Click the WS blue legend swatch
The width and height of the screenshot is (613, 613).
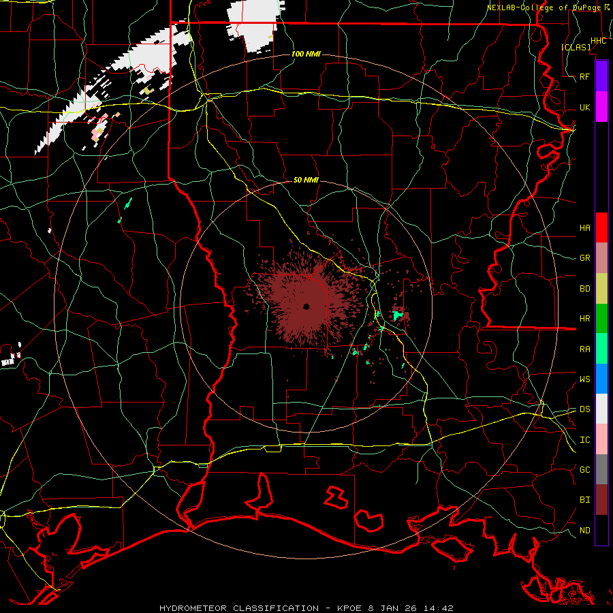pos(601,379)
